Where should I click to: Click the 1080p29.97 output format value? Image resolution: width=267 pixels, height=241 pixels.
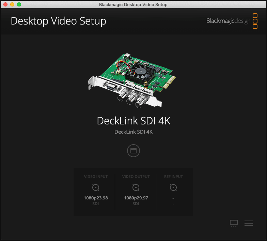136,198
